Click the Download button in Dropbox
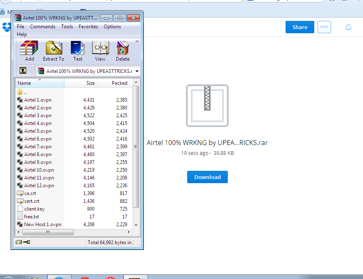 (x=207, y=177)
